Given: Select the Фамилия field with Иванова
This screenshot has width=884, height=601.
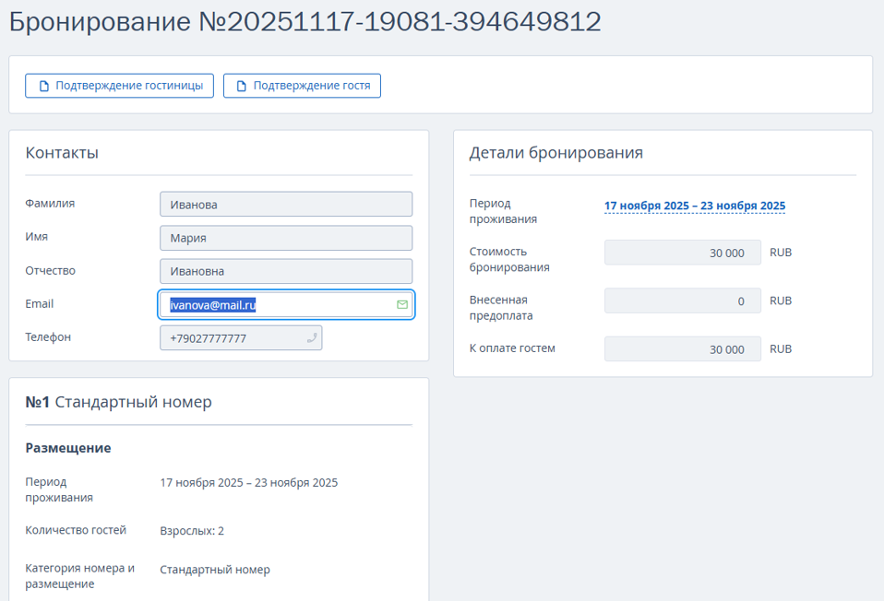Looking at the screenshot, I should click(286, 205).
